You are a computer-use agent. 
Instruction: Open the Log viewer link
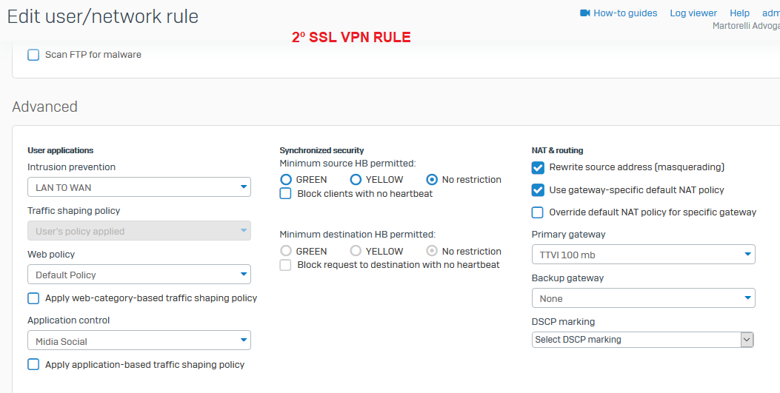coord(693,13)
